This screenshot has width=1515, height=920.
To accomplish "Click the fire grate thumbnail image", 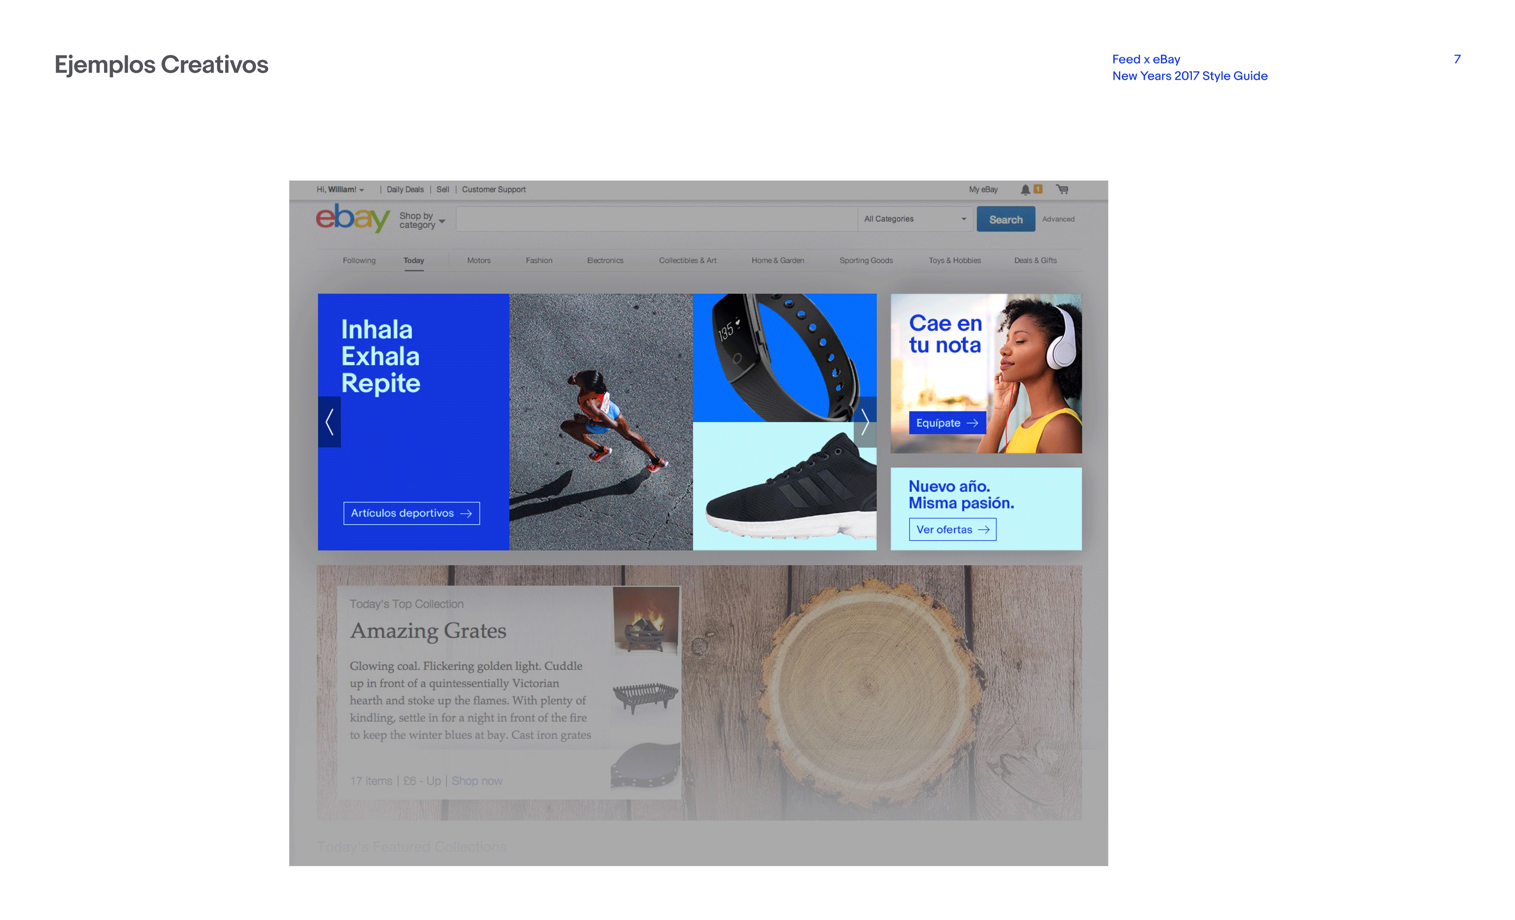I will (645, 620).
